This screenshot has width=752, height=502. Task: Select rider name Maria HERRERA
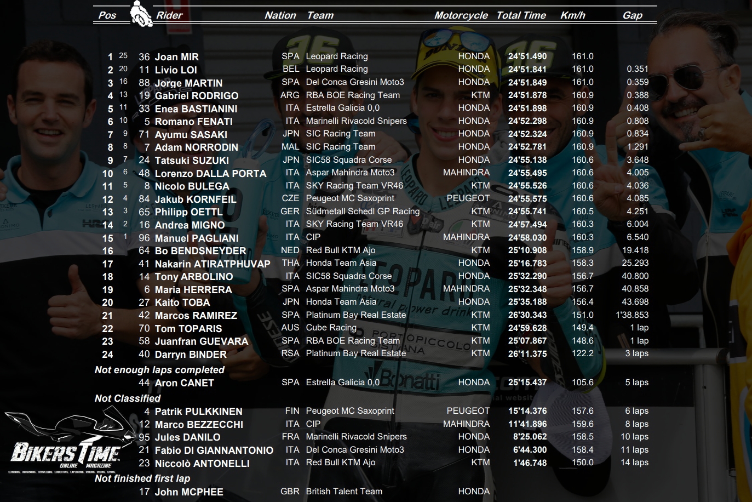pyautogui.click(x=193, y=290)
